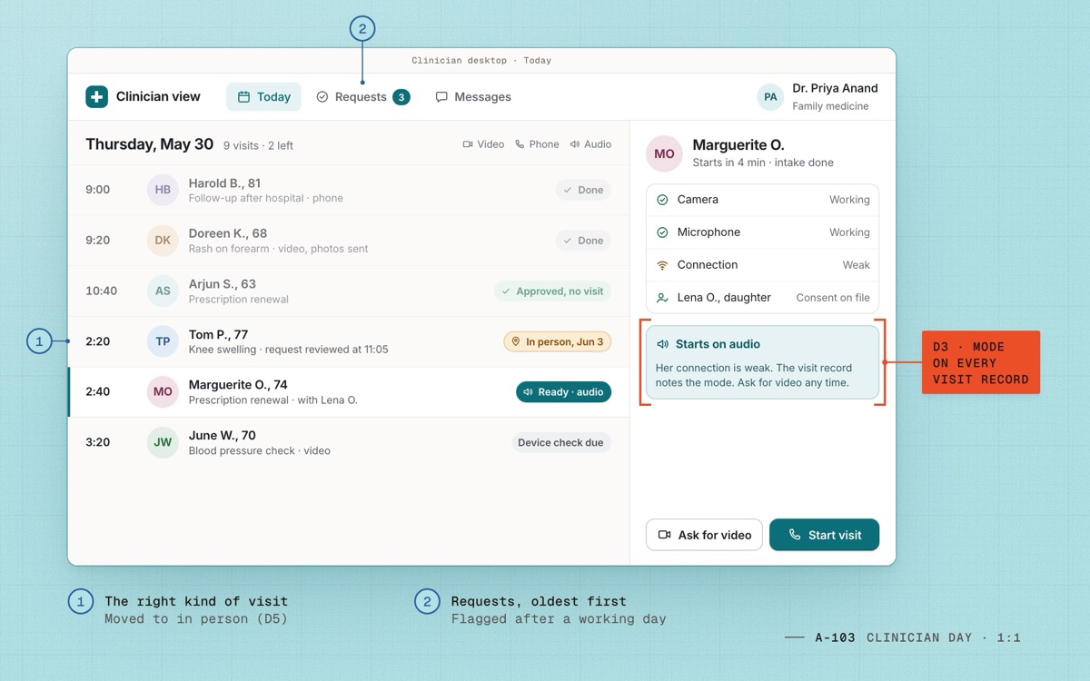Click the Ready · audio badge for Marguerite O.
This screenshot has width=1090, height=681.
pos(563,392)
